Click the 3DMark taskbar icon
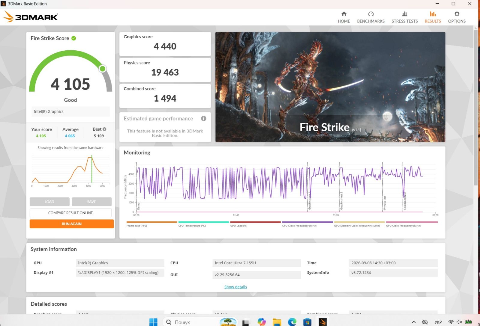The height and width of the screenshot is (326, 480). pyautogui.click(x=323, y=322)
